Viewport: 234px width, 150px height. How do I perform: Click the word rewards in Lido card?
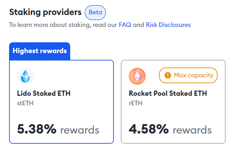coord(80,130)
